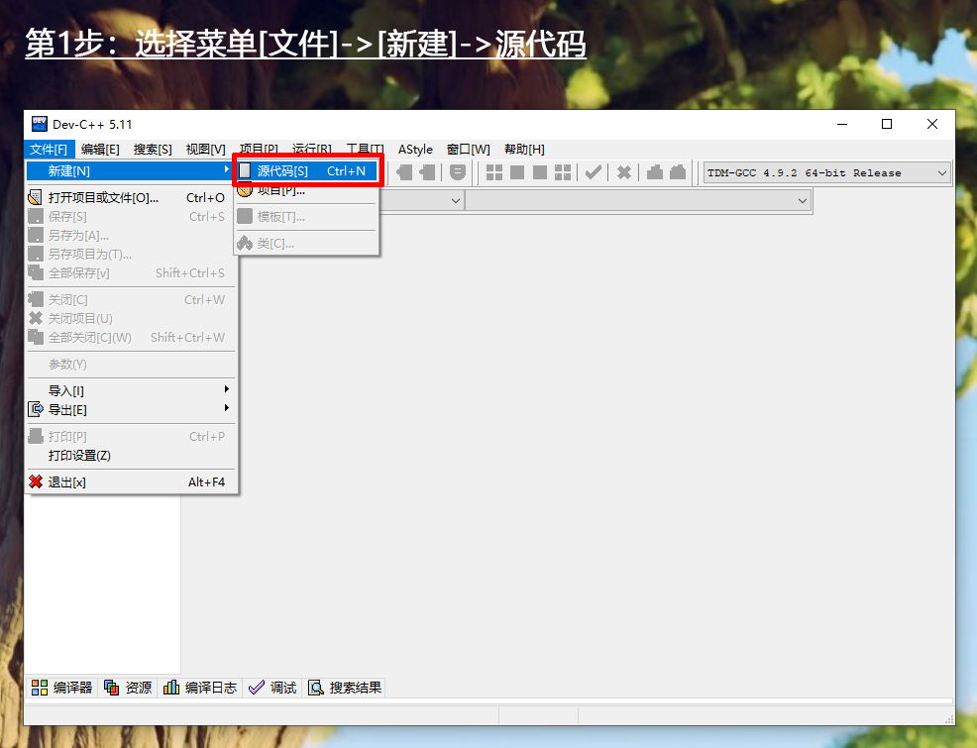The width and height of the screenshot is (977, 748).
Task: Switch to the 资源 bottom tab
Action: click(x=129, y=688)
